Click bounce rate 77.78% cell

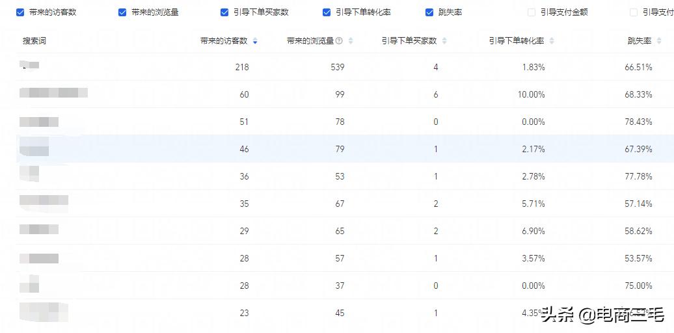(638, 177)
